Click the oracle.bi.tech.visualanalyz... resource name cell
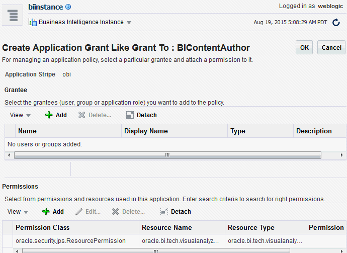Screen dimensions: 347x253 (182, 241)
